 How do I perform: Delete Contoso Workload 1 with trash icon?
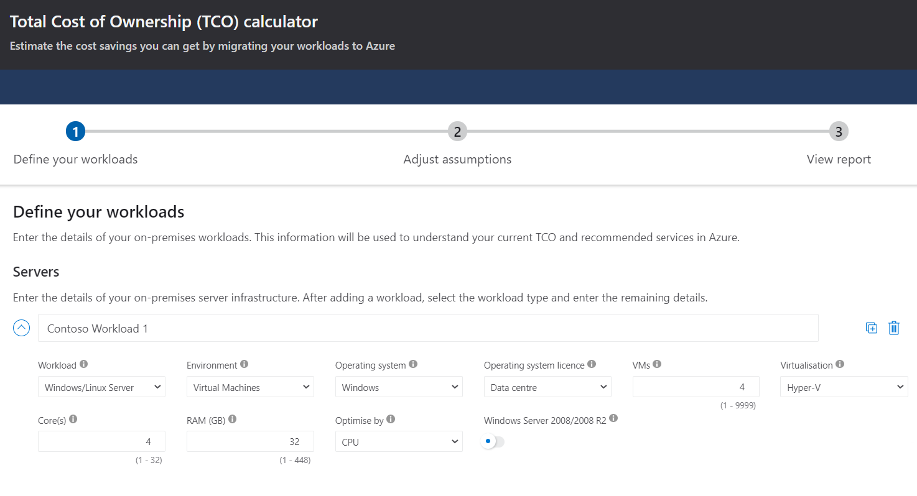click(x=893, y=328)
